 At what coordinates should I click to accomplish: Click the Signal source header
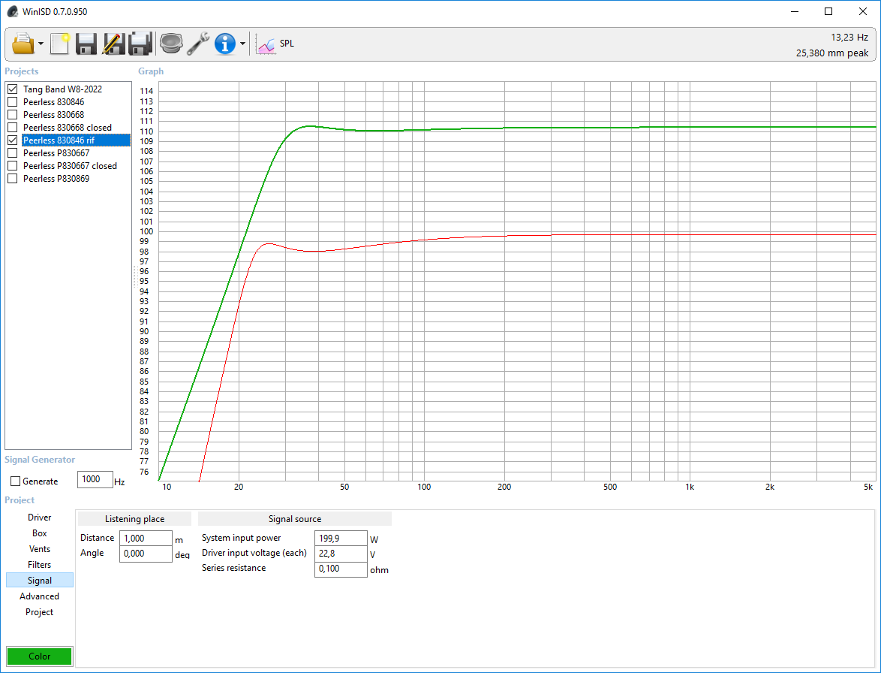(x=295, y=519)
